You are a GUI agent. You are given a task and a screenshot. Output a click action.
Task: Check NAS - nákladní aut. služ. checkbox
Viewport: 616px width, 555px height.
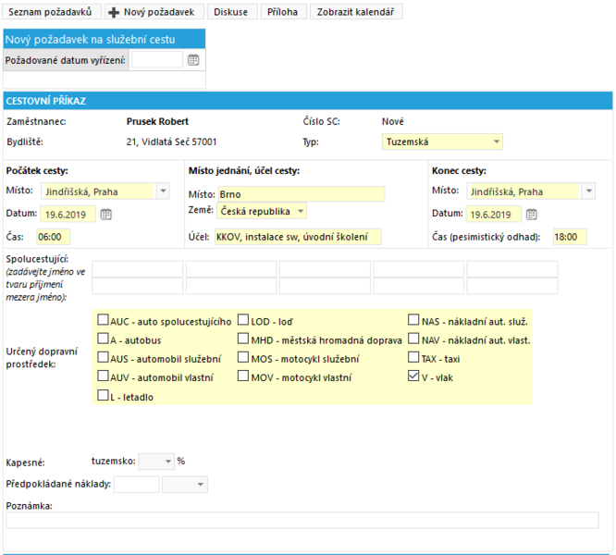click(x=413, y=320)
